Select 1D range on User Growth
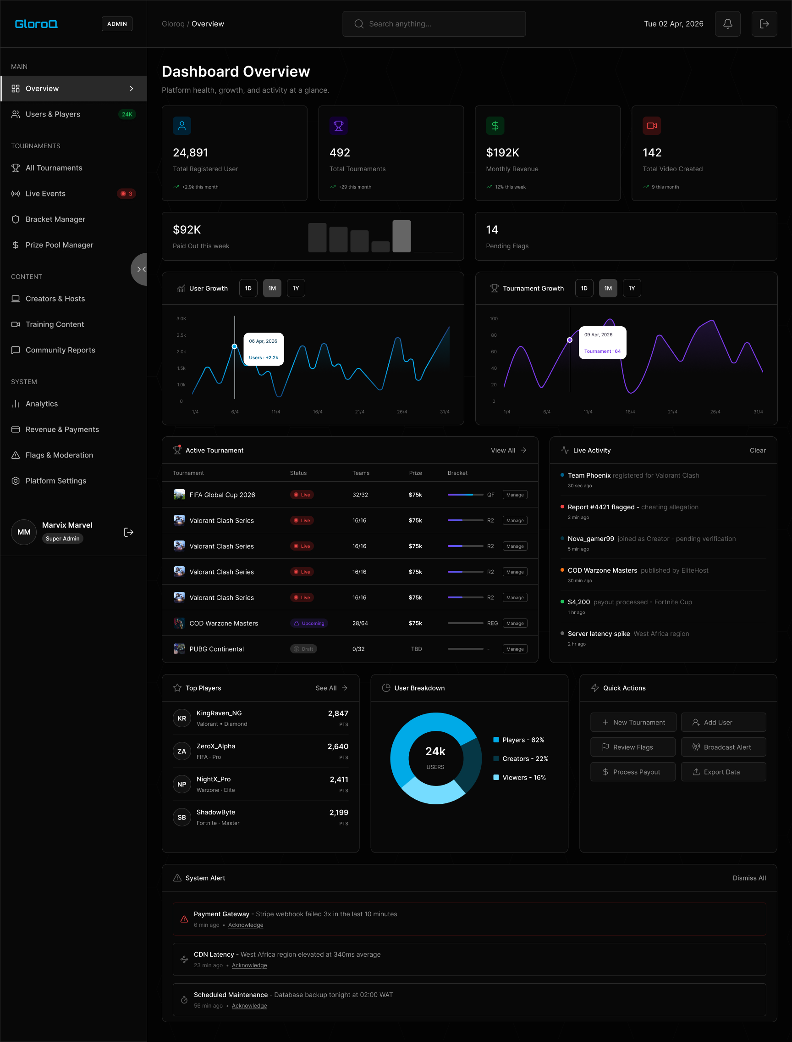The image size is (792, 1042). coord(248,288)
